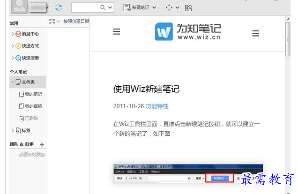Open the 已删除 folder
Image resolution: width=298 pixels, height=194 pixels.
pyautogui.click(x=31, y=118)
